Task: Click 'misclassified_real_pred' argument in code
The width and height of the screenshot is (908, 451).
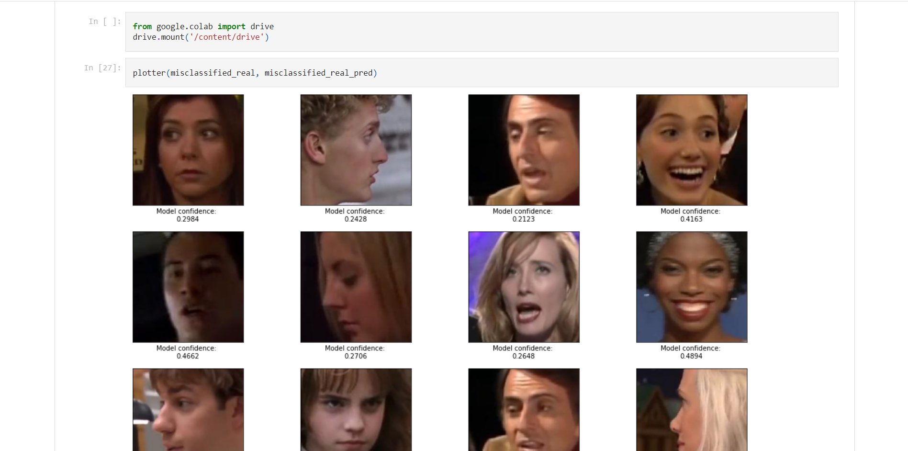Action: click(x=318, y=73)
